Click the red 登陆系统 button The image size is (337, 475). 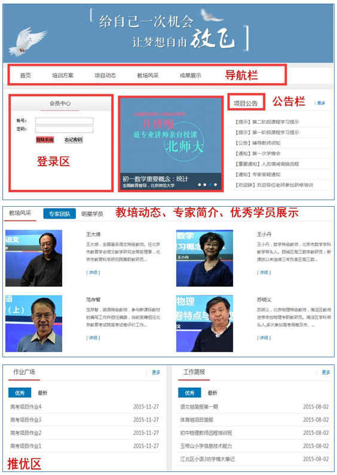pyautogui.click(x=45, y=140)
